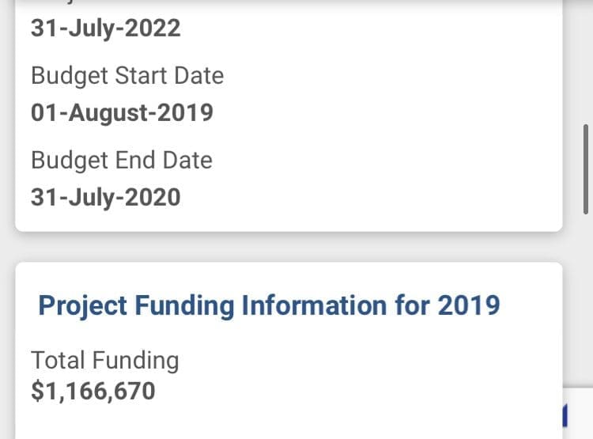Click blank space below the $1,166,670 amount

coord(289,422)
